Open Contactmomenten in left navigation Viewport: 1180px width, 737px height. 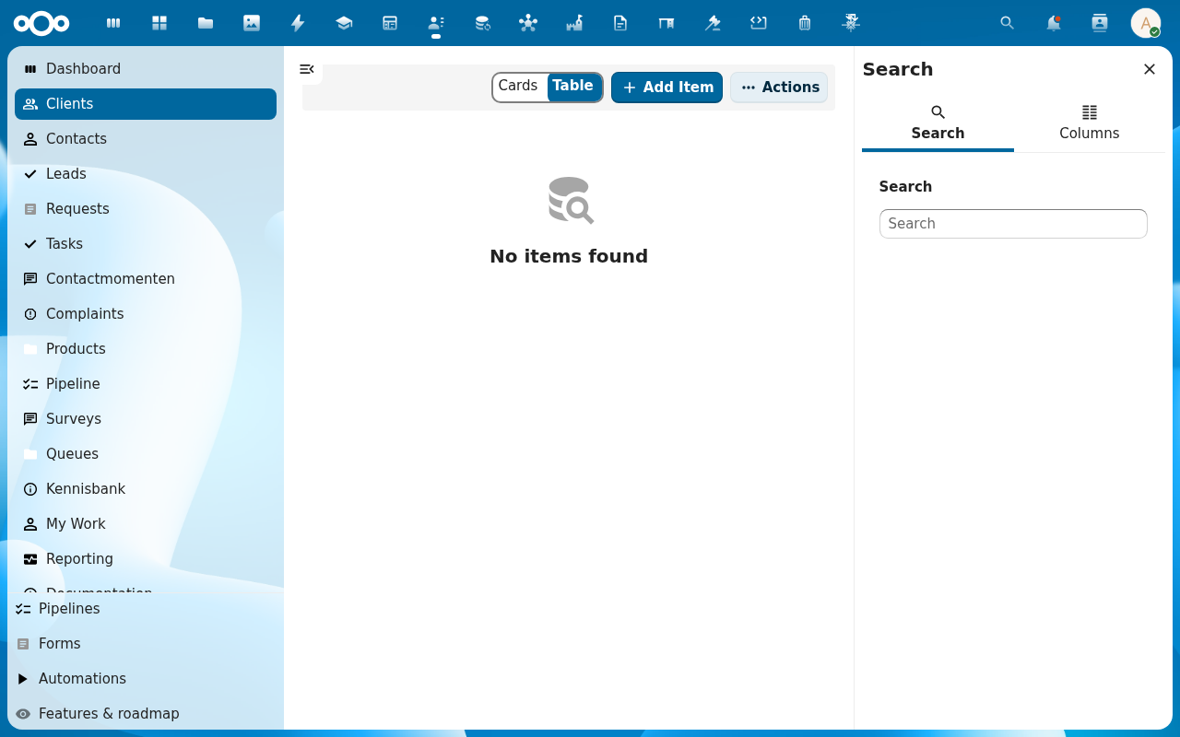pyautogui.click(x=146, y=279)
